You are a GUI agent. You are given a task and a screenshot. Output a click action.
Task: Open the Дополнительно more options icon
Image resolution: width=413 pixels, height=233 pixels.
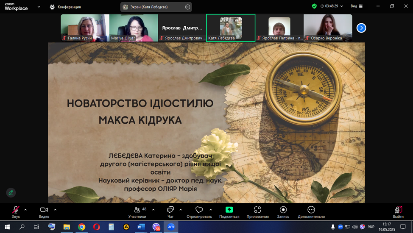tap(311, 210)
